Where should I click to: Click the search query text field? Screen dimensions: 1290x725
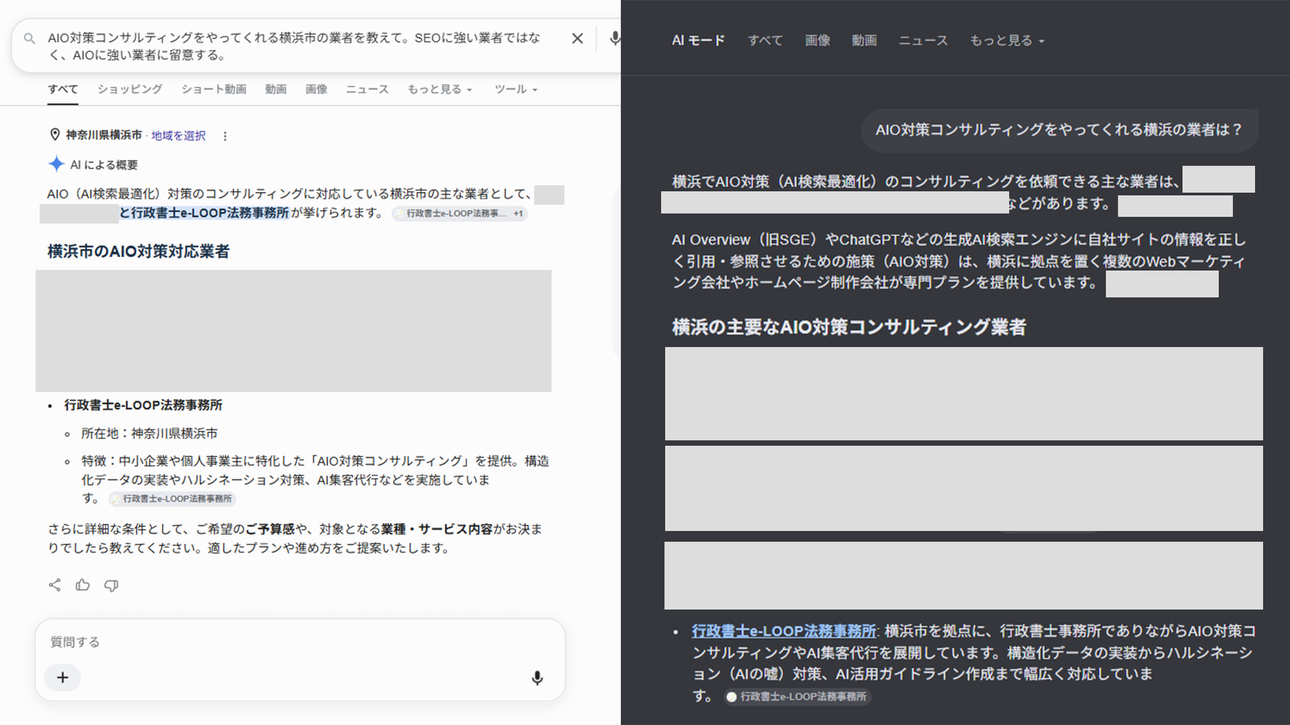coord(296,46)
